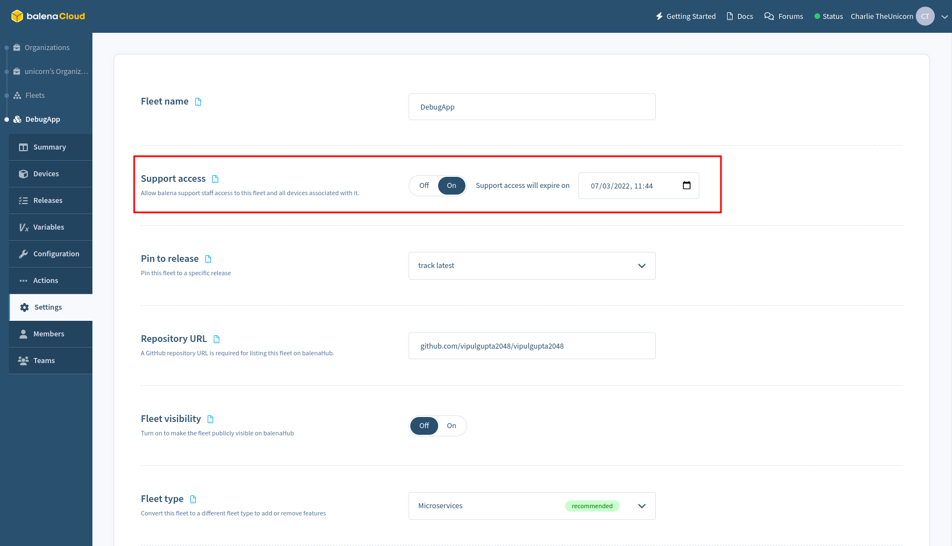Viewport: 952px width, 546px height.
Task: Click documentation icon next to Pin to release
Action: pos(208,259)
